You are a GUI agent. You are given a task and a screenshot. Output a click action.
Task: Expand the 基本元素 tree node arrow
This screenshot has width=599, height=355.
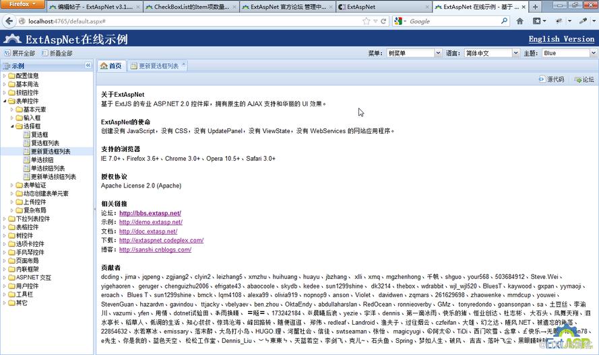[x=12, y=110]
